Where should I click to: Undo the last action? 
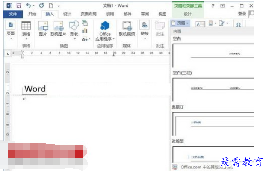click(x=29, y=5)
